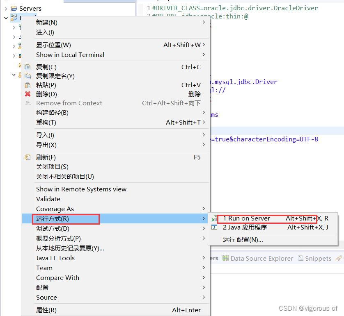Open 运行 配置(N)... in submenu
Image resolution: width=344 pixels, height=316 pixels.
click(273, 240)
